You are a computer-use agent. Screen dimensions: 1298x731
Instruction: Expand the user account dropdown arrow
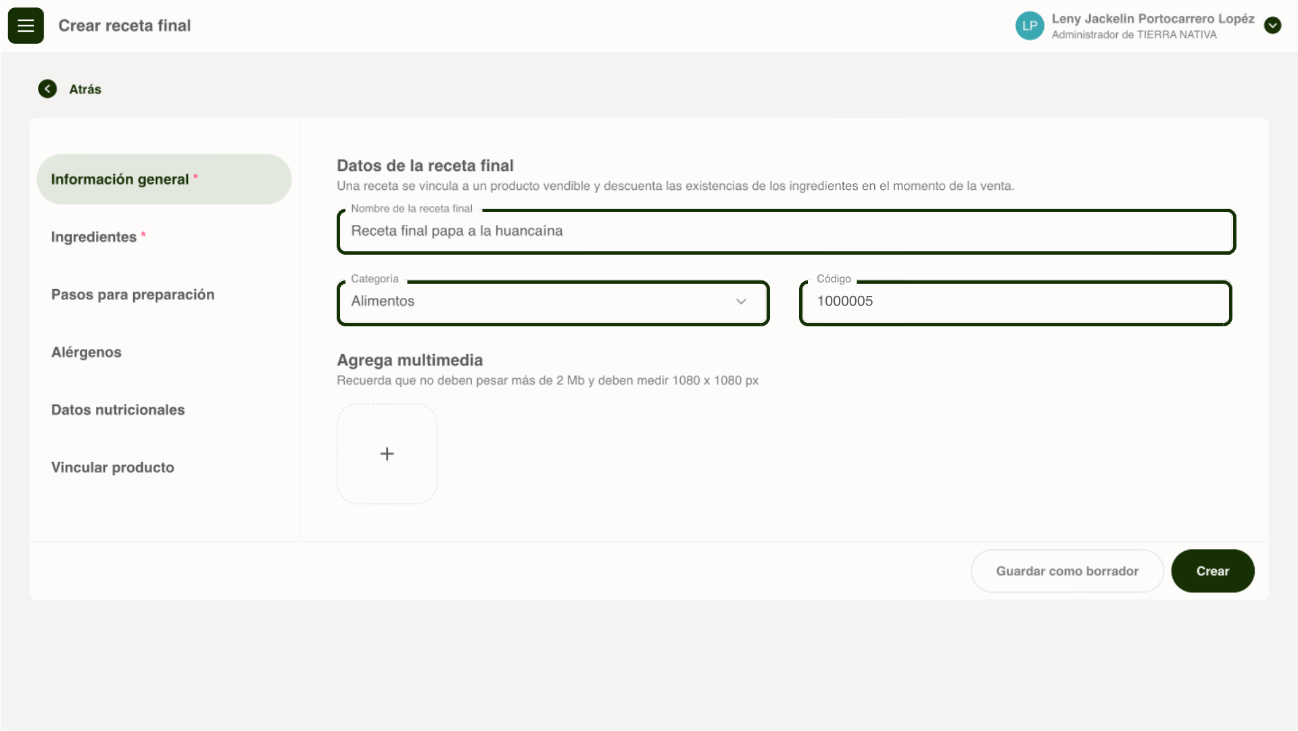[x=1272, y=26]
